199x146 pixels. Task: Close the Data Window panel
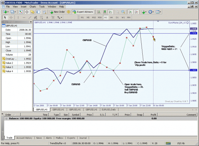pos(31,22)
